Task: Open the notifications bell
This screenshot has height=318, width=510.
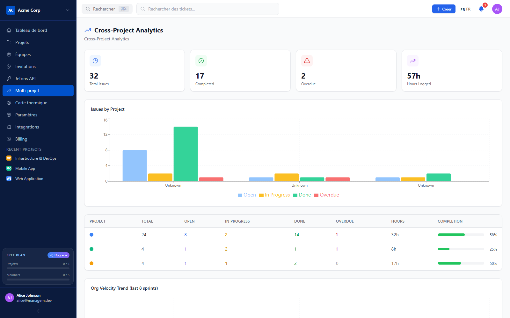Action: coord(481,9)
